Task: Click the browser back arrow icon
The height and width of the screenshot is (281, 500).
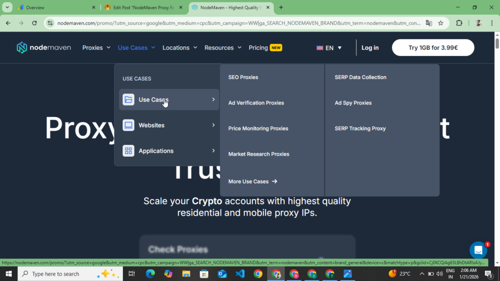Action: click(8, 23)
